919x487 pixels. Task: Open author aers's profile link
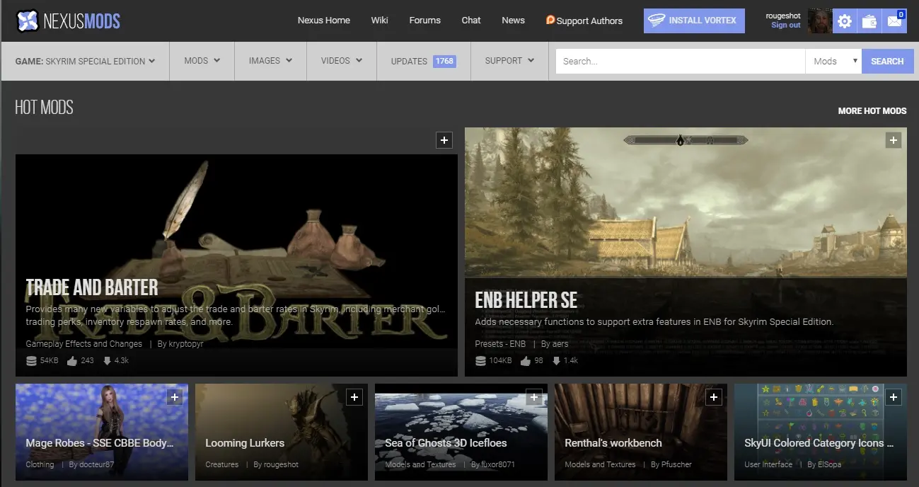coord(560,344)
